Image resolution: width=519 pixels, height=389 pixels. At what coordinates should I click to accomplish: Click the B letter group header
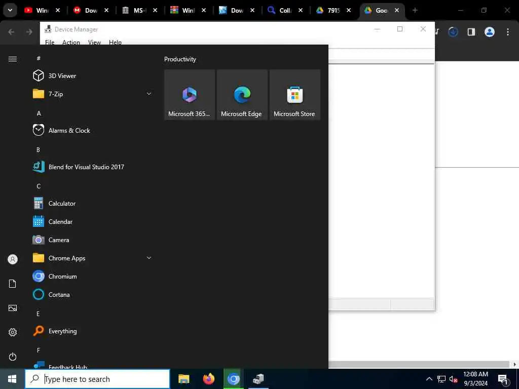click(x=39, y=149)
